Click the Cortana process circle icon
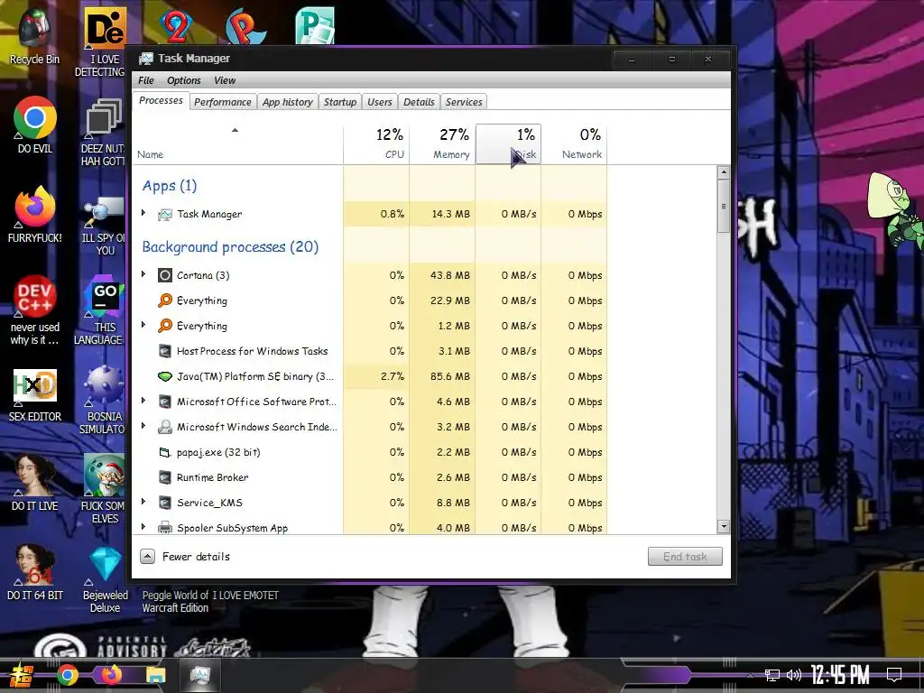 coord(165,275)
